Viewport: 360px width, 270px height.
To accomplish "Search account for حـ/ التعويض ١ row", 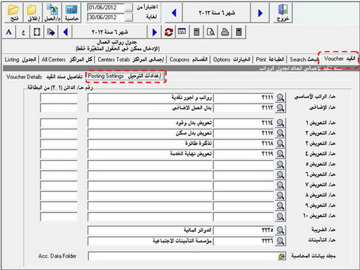I will (280, 123).
